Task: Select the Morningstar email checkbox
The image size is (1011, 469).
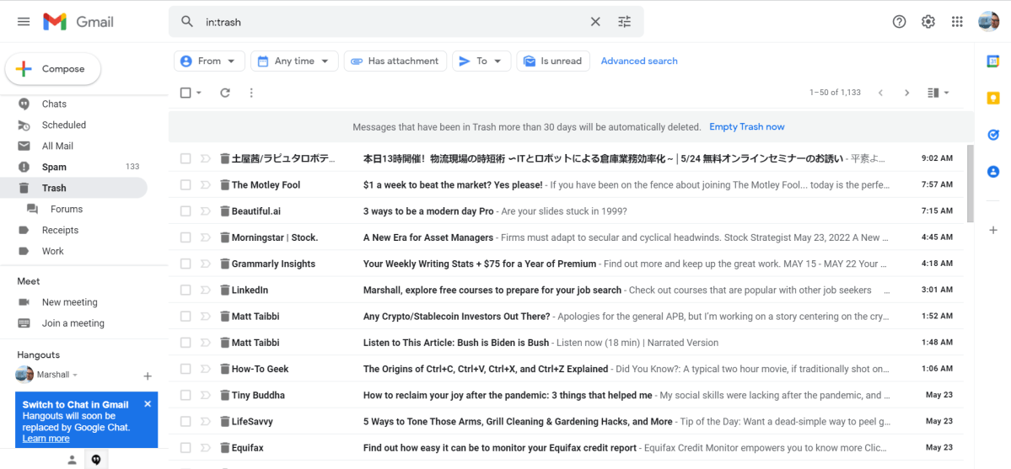Action: coord(186,237)
